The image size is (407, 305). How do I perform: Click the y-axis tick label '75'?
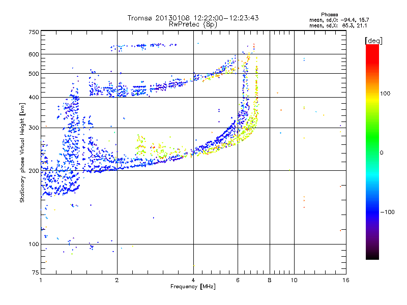point(36,272)
